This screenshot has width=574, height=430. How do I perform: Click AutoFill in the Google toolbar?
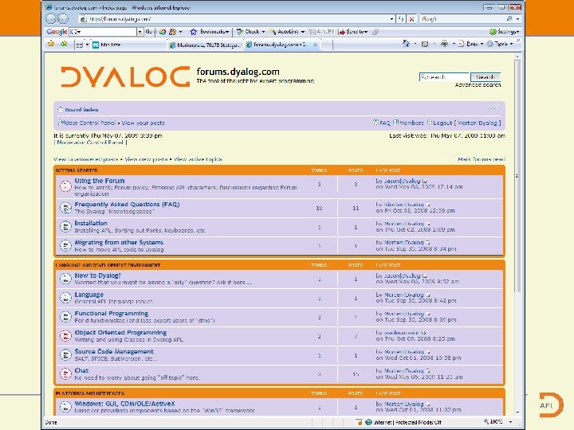(321, 32)
